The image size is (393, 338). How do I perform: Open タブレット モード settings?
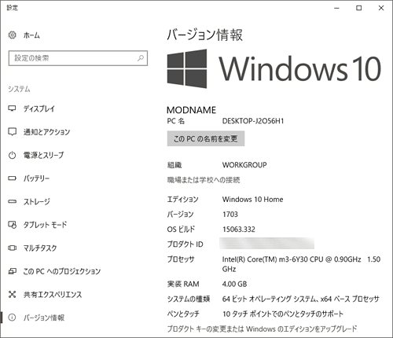[45, 225]
